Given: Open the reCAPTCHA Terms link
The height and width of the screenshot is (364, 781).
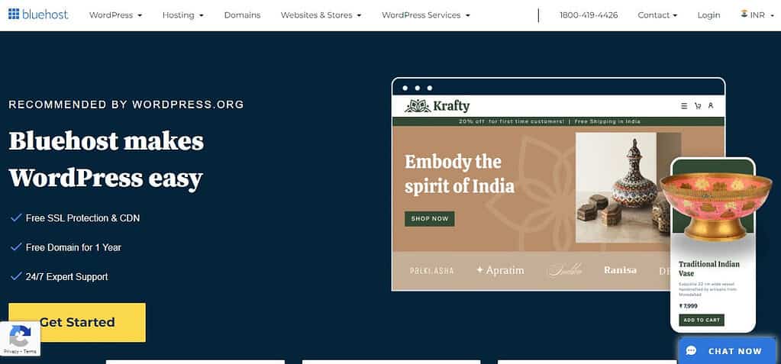Looking at the screenshot, I should pos(30,352).
